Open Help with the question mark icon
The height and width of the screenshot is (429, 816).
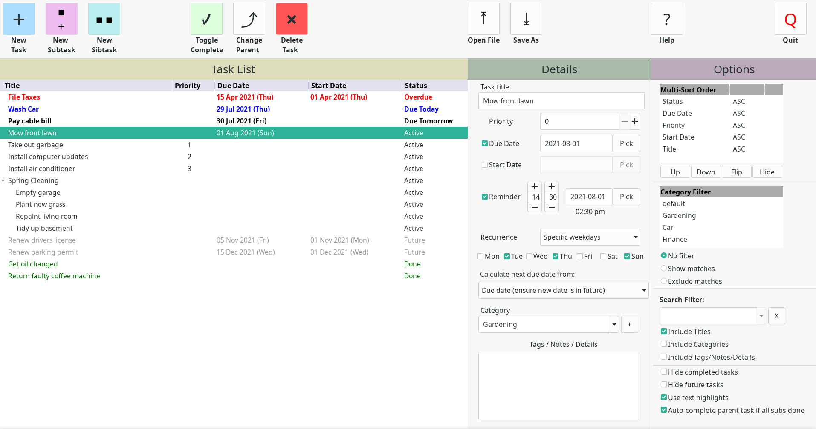coord(667,20)
